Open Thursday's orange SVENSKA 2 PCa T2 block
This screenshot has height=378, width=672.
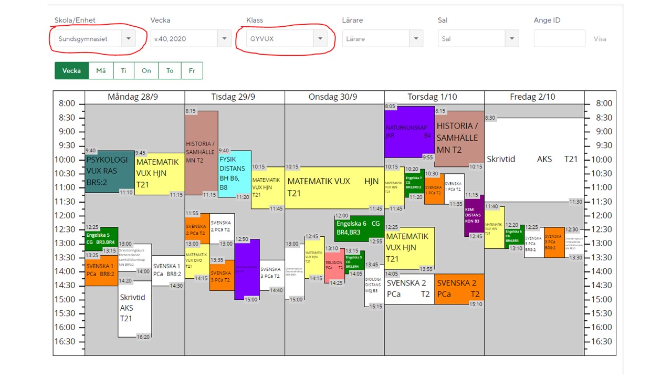[459, 289]
